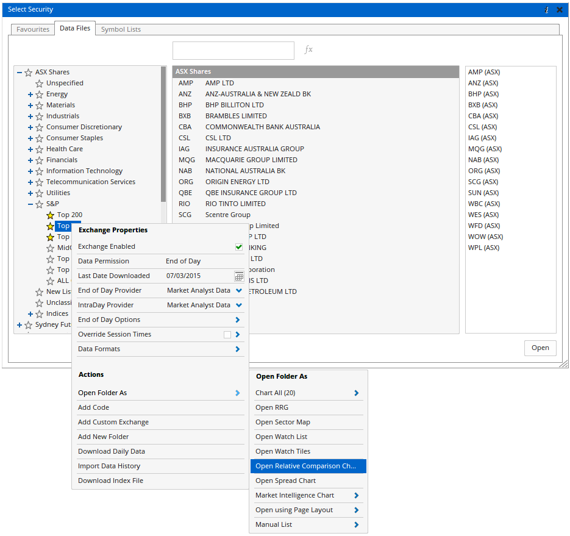Toggle favourite star for Unspecified
The width and height of the screenshot is (570, 536).
coord(39,84)
